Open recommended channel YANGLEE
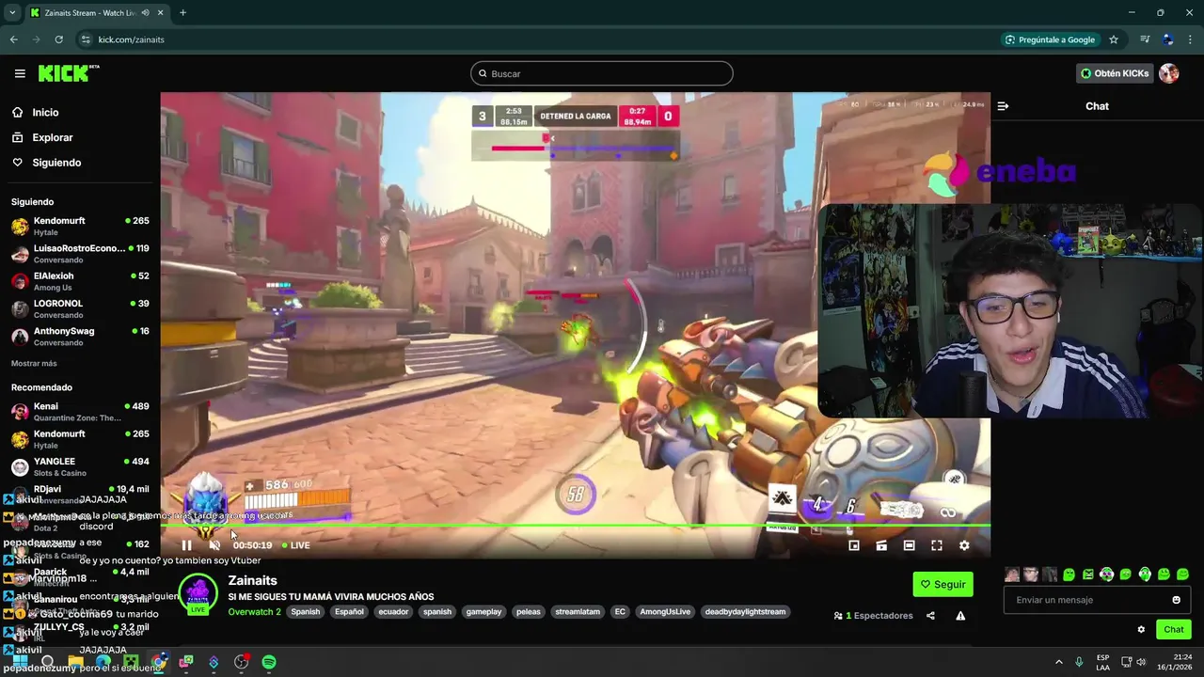 (x=80, y=467)
